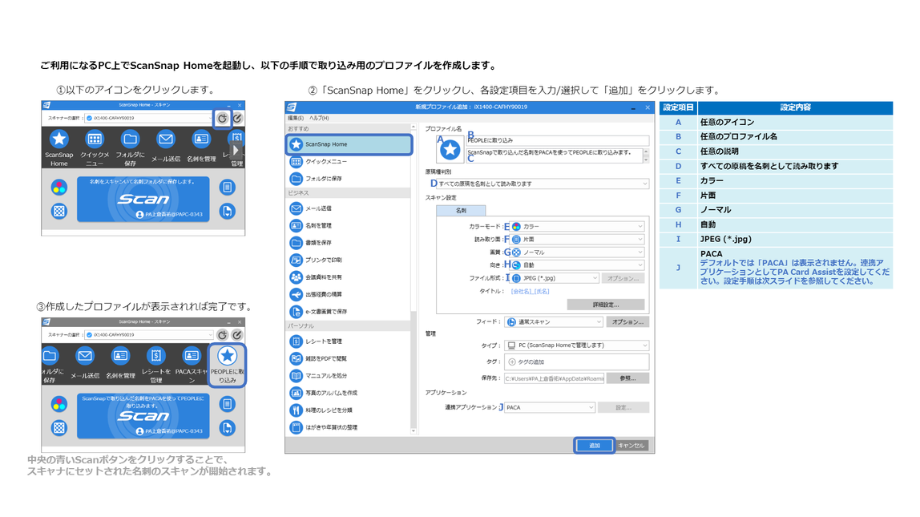This screenshot has width=920, height=517.
Task: Click キャンセル button in profile dialog
Action: (631, 446)
